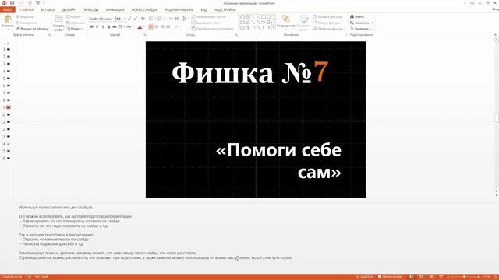
Task: Open line spacing dropdown
Action: 185,19
